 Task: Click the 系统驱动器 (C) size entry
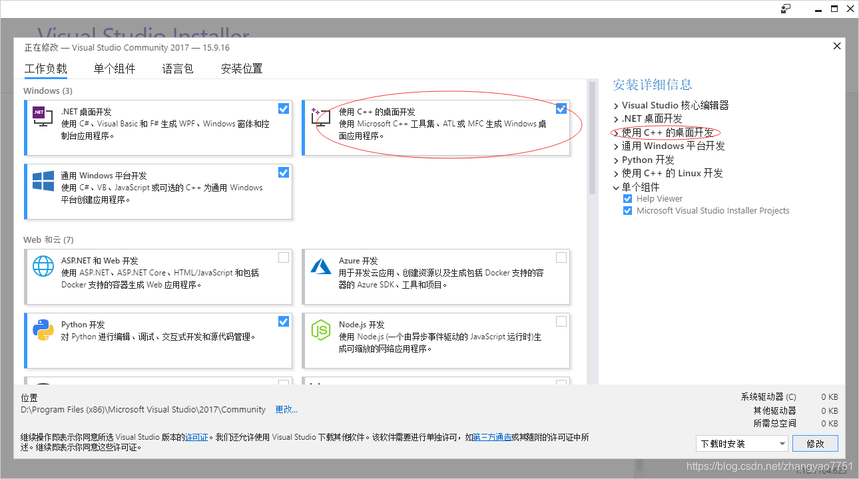pyautogui.click(x=789, y=397)
